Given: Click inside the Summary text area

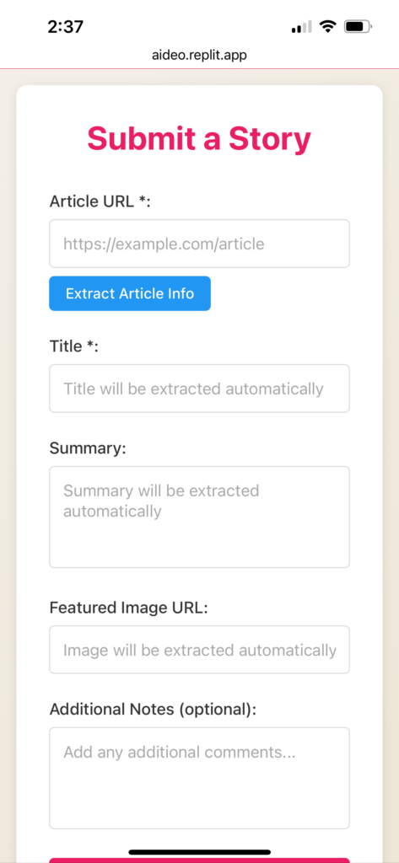Looking at the screenshot, I should coord(199,517).
